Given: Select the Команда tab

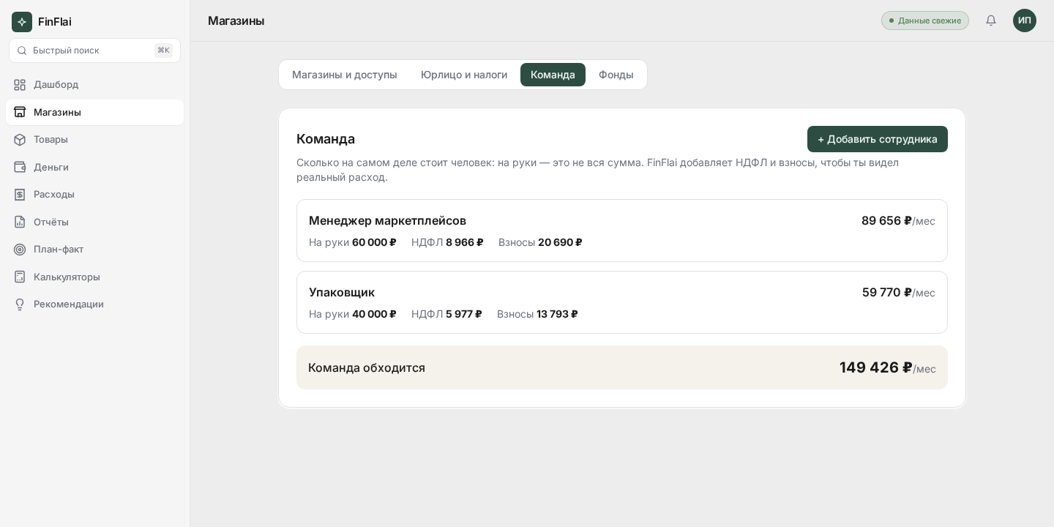Looking at the screenshot, I should [x=553, y=75].
